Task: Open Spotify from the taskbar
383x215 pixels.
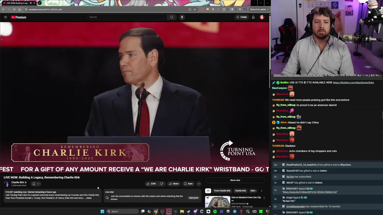Action: pos(215,211)
